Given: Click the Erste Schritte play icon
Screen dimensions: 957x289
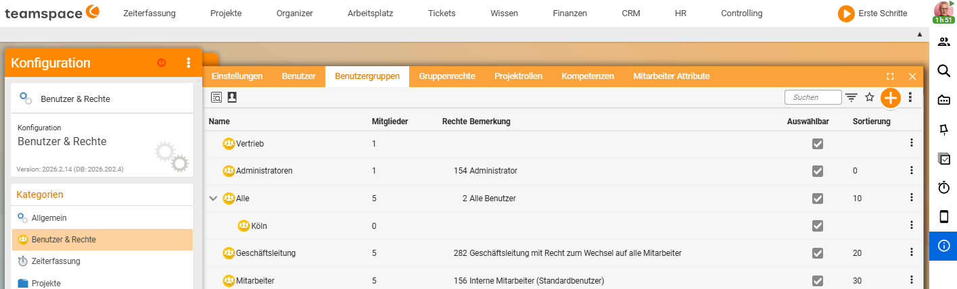Looking at the screenshot, I should click(x=845, y=14).
